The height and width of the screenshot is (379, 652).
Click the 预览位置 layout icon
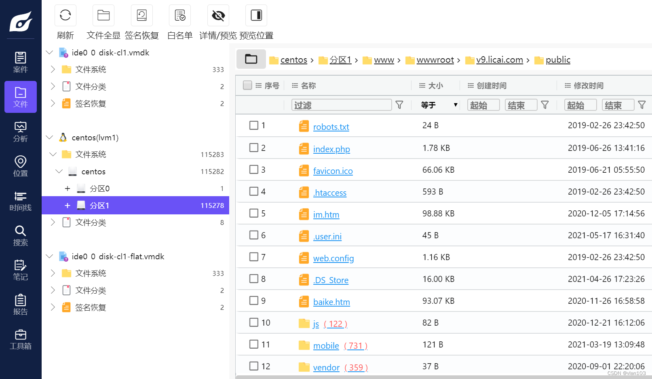pyautogui.click(x=256, y=15)
